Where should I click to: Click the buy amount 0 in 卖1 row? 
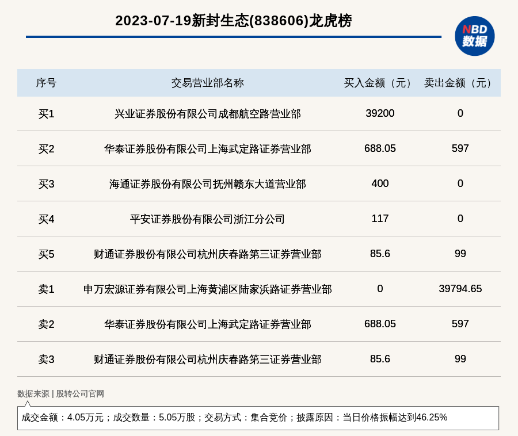pos(380,289)
